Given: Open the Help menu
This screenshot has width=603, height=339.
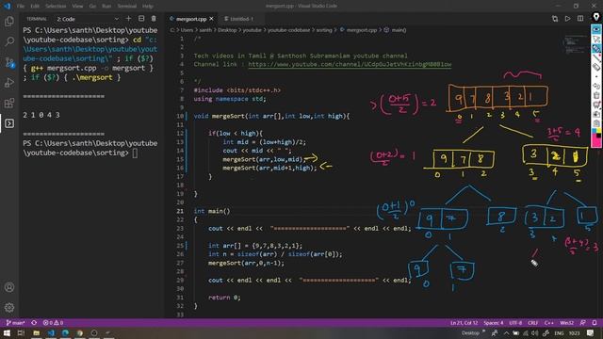Looking at the screenshot, I should (x=148, y=6).
